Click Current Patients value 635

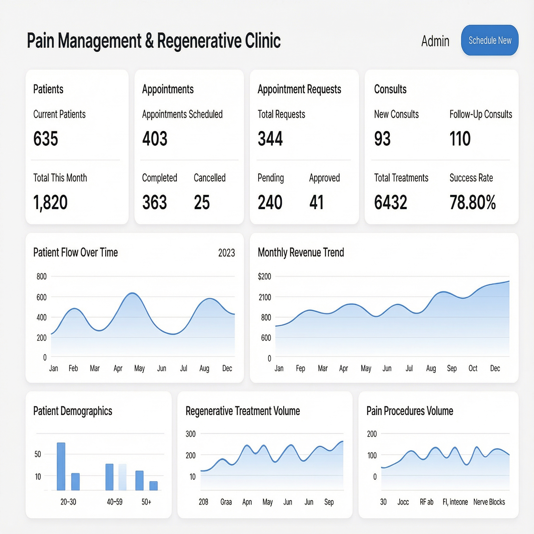(46, 138)
